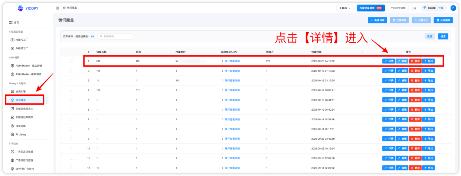Image resolution: width=461 pixels, height=176 pixels.
Task: Open AI Listing in the sidebar
Action: pos(18,134)
